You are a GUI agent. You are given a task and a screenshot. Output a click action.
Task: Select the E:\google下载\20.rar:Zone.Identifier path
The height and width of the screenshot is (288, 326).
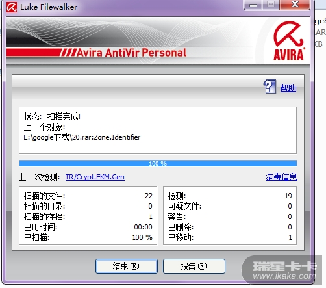82,137
